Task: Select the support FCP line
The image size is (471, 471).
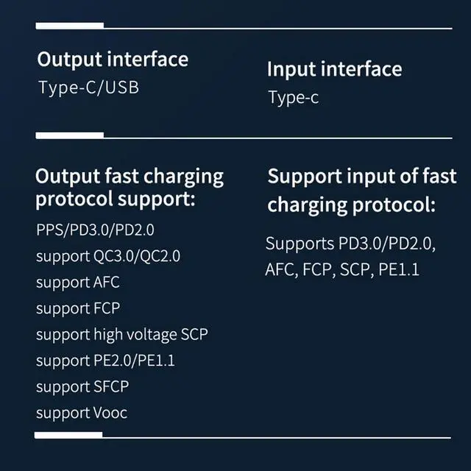Action: pyautogui.click(x=77, y=308)
